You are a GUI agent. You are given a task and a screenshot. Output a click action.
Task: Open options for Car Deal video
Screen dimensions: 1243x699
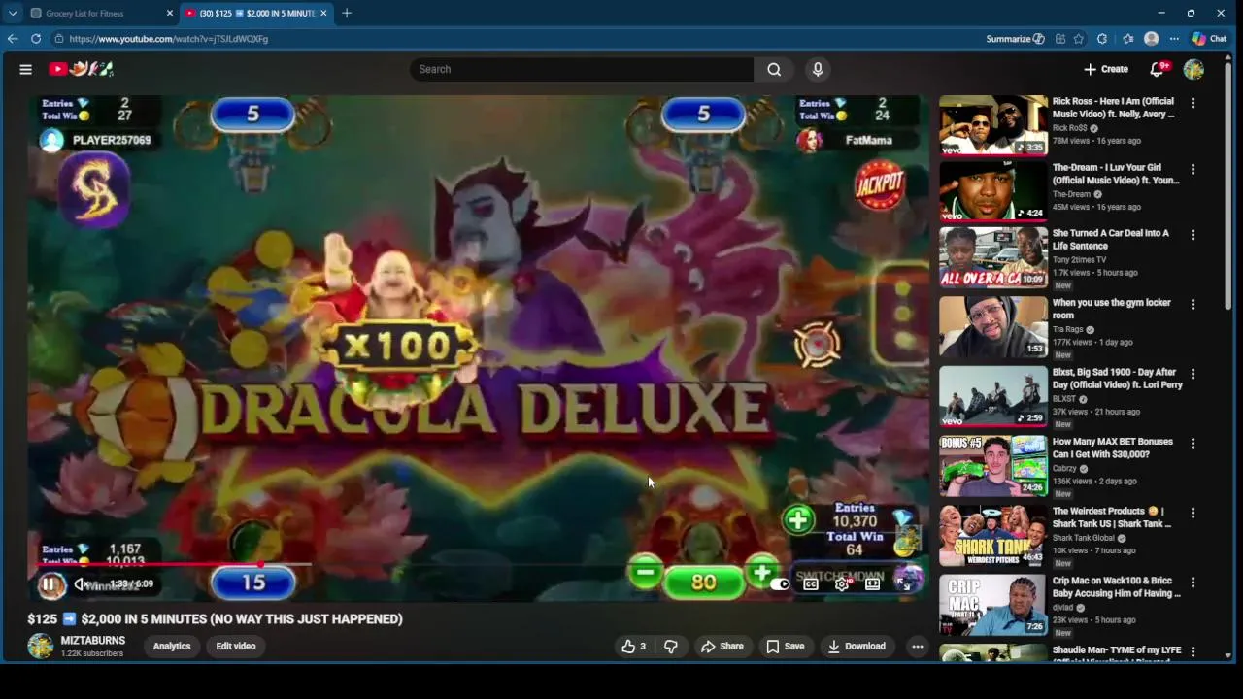point(1193,235)
